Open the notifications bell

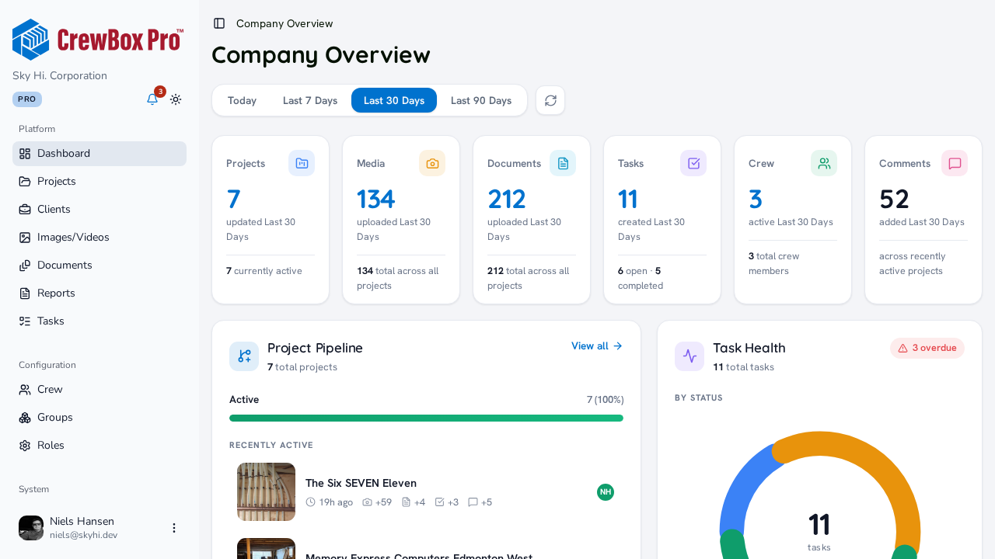click(152, 99)
